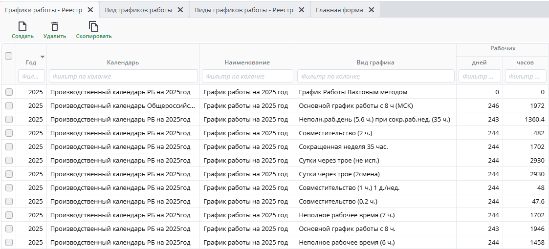
Task: Focus the Наименование column filter field
Action: [x=247, y=76]
